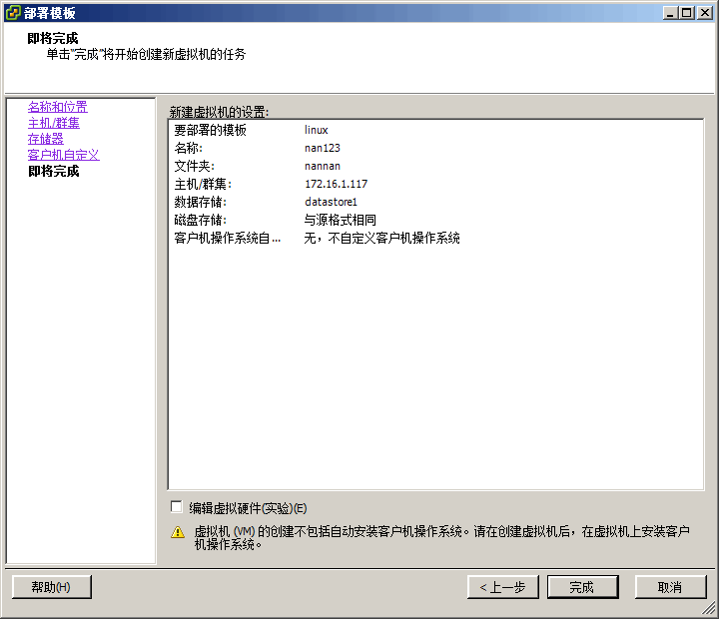The image size is (719, 619).
Task: Click the yellow warning triangle icon
Action: pos(178,532)
